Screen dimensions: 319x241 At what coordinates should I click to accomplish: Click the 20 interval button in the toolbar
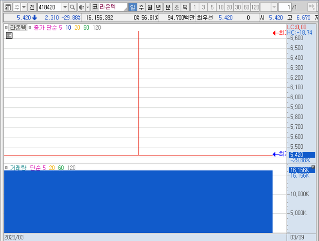[229, 7]
